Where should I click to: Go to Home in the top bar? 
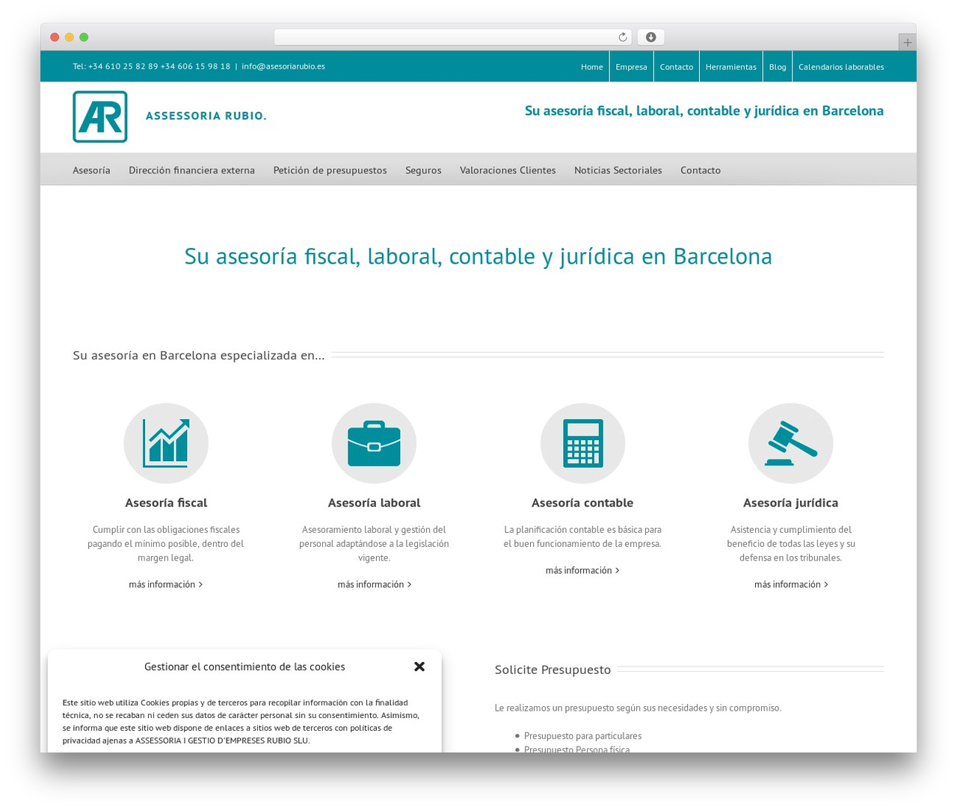click(x=591, y=67)
